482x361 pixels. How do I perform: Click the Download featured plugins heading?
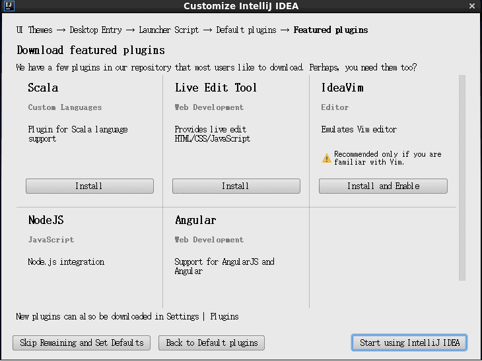tap(90, 50)
